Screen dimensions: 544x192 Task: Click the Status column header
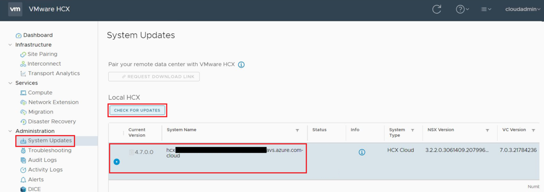tap(319, 130)
